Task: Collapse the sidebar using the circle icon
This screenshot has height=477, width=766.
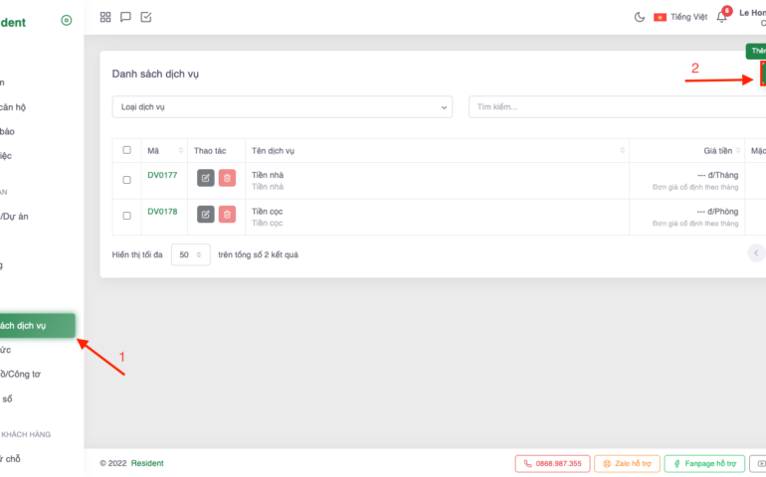Action: point(67,20)
